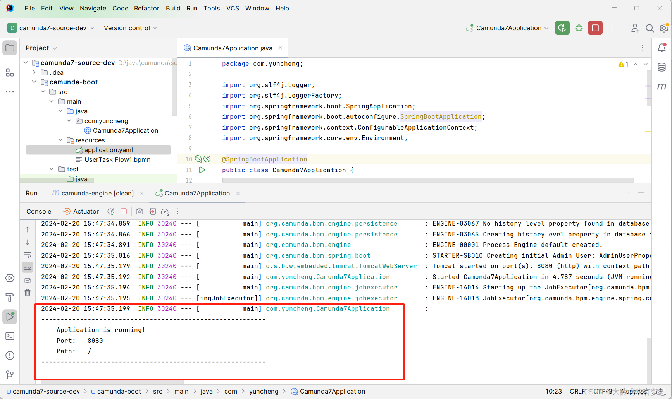This screenshot has width=672, height=399.
Task: Click the caret position 10:23 status
Action: (553, 391)
